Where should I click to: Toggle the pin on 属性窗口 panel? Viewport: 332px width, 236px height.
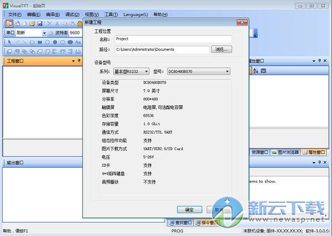319,61
